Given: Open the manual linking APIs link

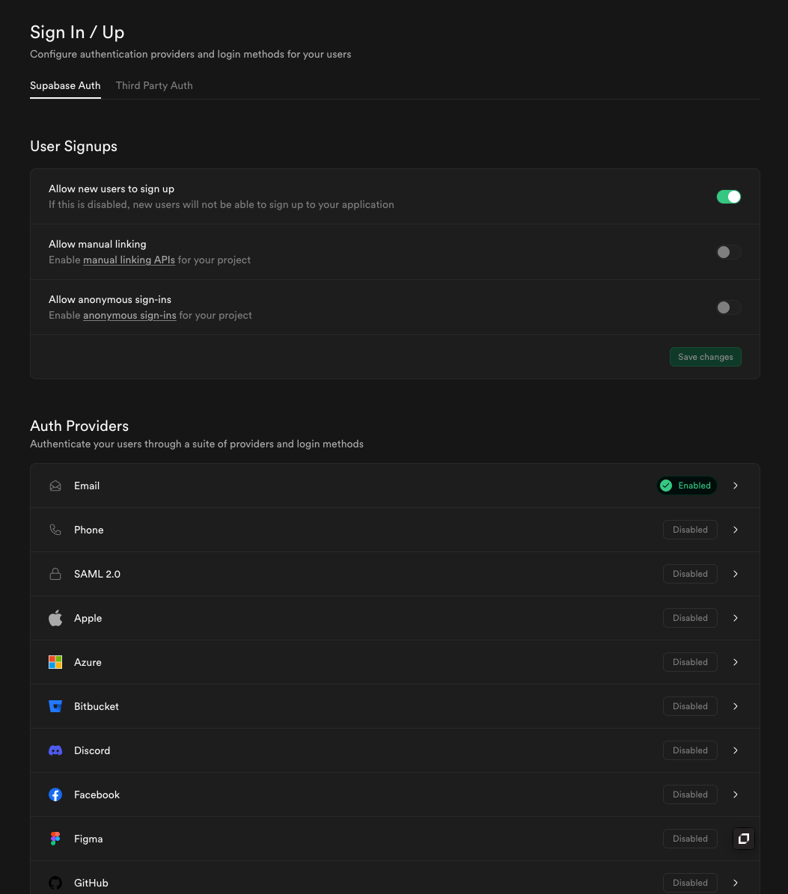Looking at the screenshot, I should (x=129, y=260).
